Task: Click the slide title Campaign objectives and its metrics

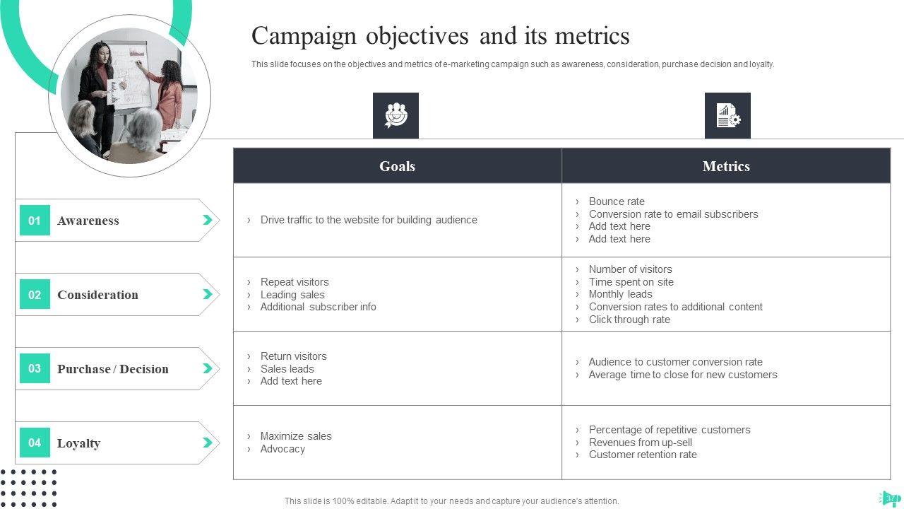Action: (x=440, y=35)
